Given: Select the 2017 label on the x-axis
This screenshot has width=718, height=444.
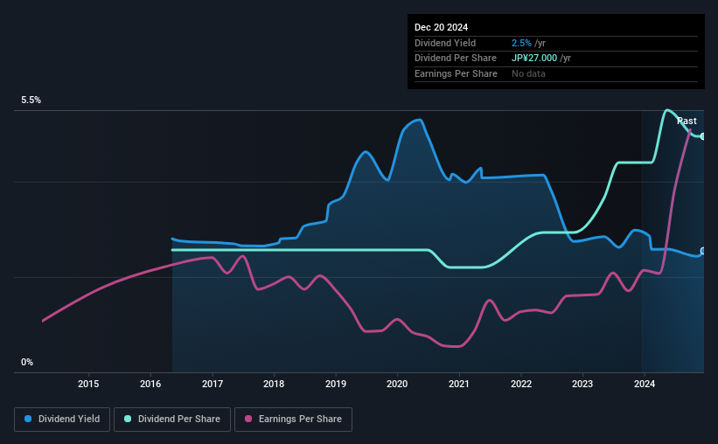Looking at the screenshot, I should pos(213,384).
